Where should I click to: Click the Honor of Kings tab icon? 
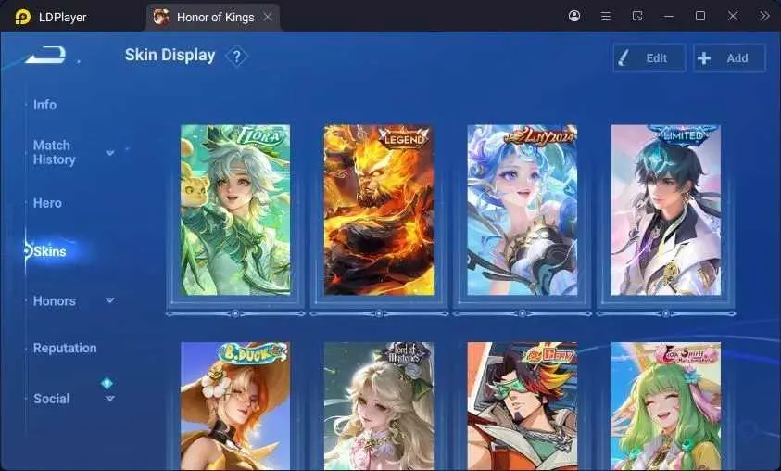[x=161, y=17]
